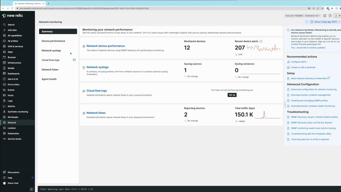Viewport: 341px width, 192px height.
Task: Click Yes, I would like to receive updates
Action: point(308,48)
